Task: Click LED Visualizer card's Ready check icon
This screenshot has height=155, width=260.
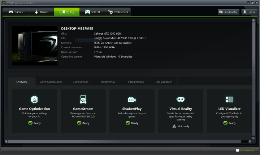Action: coord(225,123)
